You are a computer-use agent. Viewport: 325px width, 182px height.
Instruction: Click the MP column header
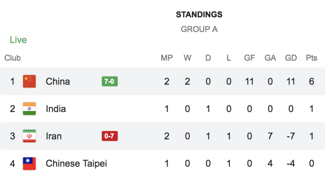click(x=166, y=58)
